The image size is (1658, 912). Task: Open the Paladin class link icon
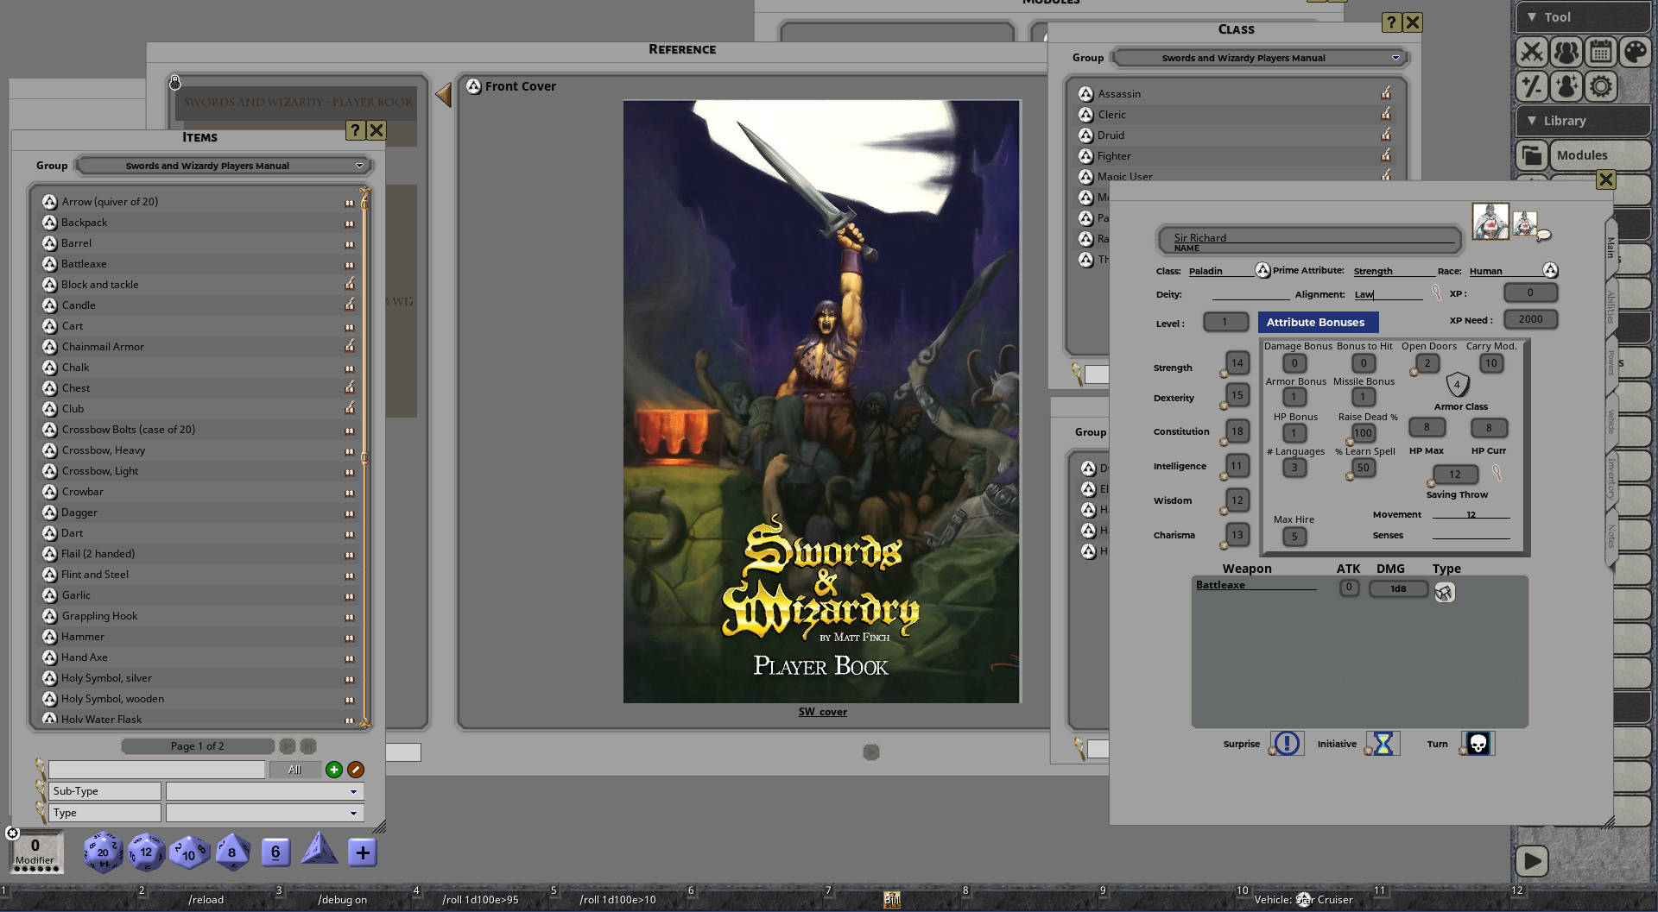pyautogui.click(x=1262, y=271)
